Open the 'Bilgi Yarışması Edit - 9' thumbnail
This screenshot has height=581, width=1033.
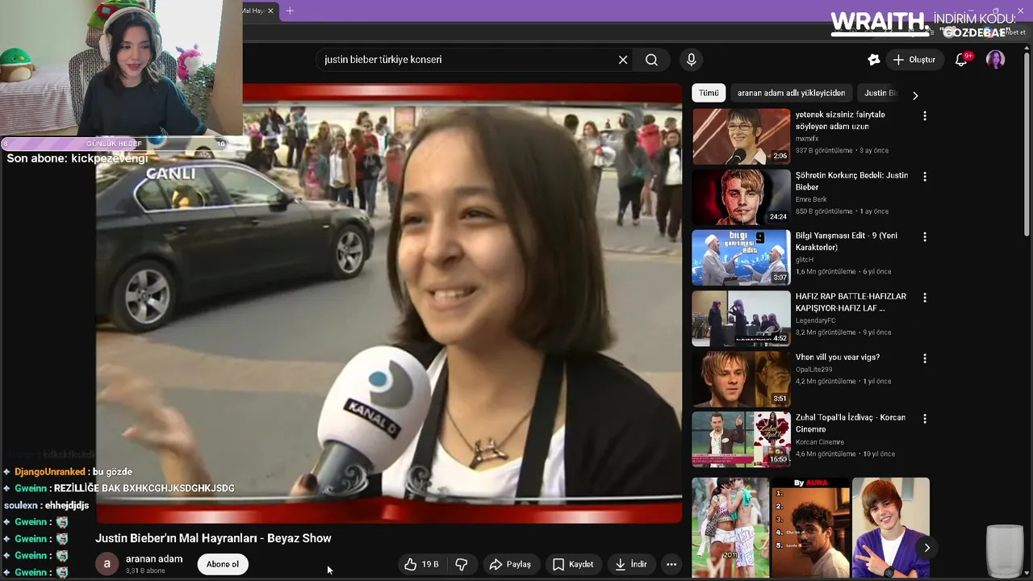click(x=741, y=257)
